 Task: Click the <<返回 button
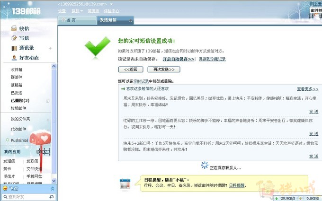point(131,70)
